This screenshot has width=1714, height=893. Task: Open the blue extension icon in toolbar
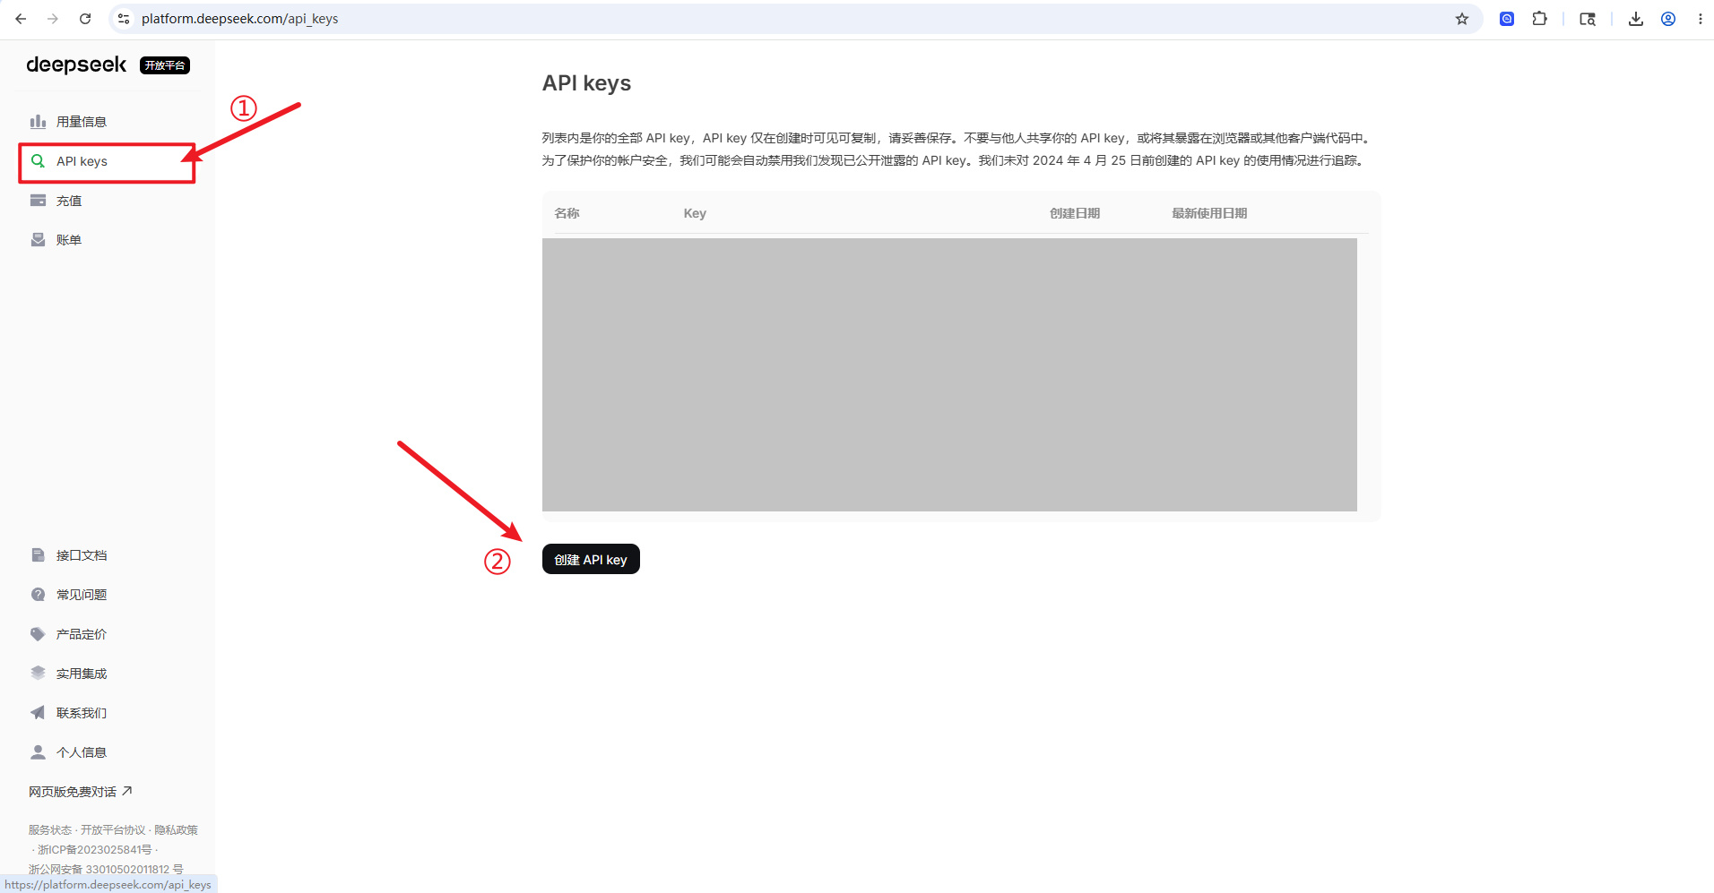(x=1507, y=19)
